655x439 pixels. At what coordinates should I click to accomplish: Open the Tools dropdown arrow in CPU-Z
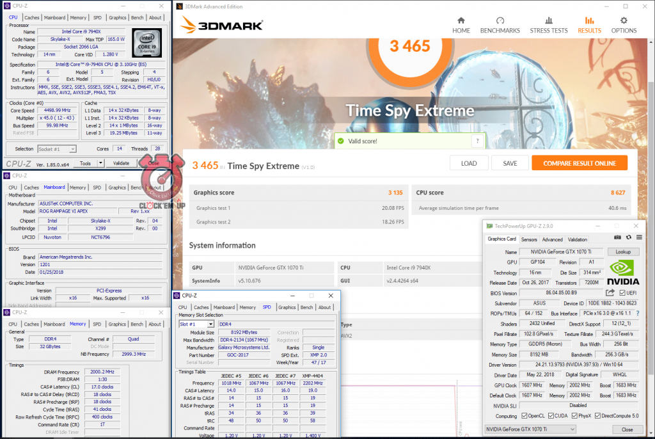pyautogui.click(x=103, y=163)
